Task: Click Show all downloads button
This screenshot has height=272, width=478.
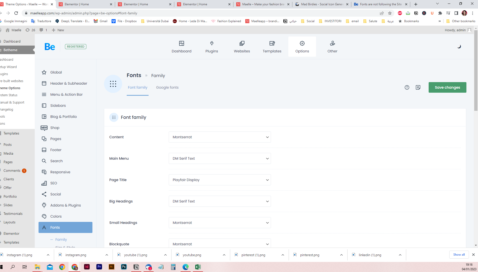Action: (x=459, y=255)
